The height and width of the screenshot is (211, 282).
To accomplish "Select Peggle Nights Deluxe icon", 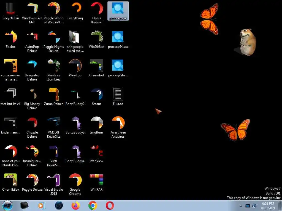I will tap(54, 41).
